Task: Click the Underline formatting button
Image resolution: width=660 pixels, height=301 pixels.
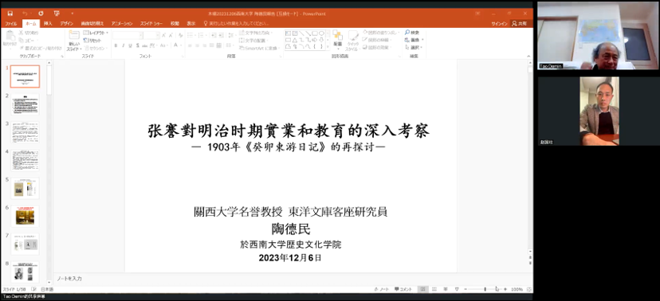Action: click(x=130, y=45)
